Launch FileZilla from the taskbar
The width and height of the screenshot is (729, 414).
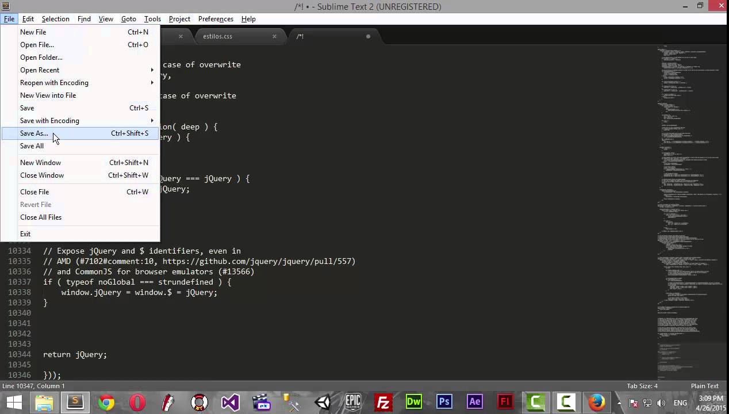[383, 402]
